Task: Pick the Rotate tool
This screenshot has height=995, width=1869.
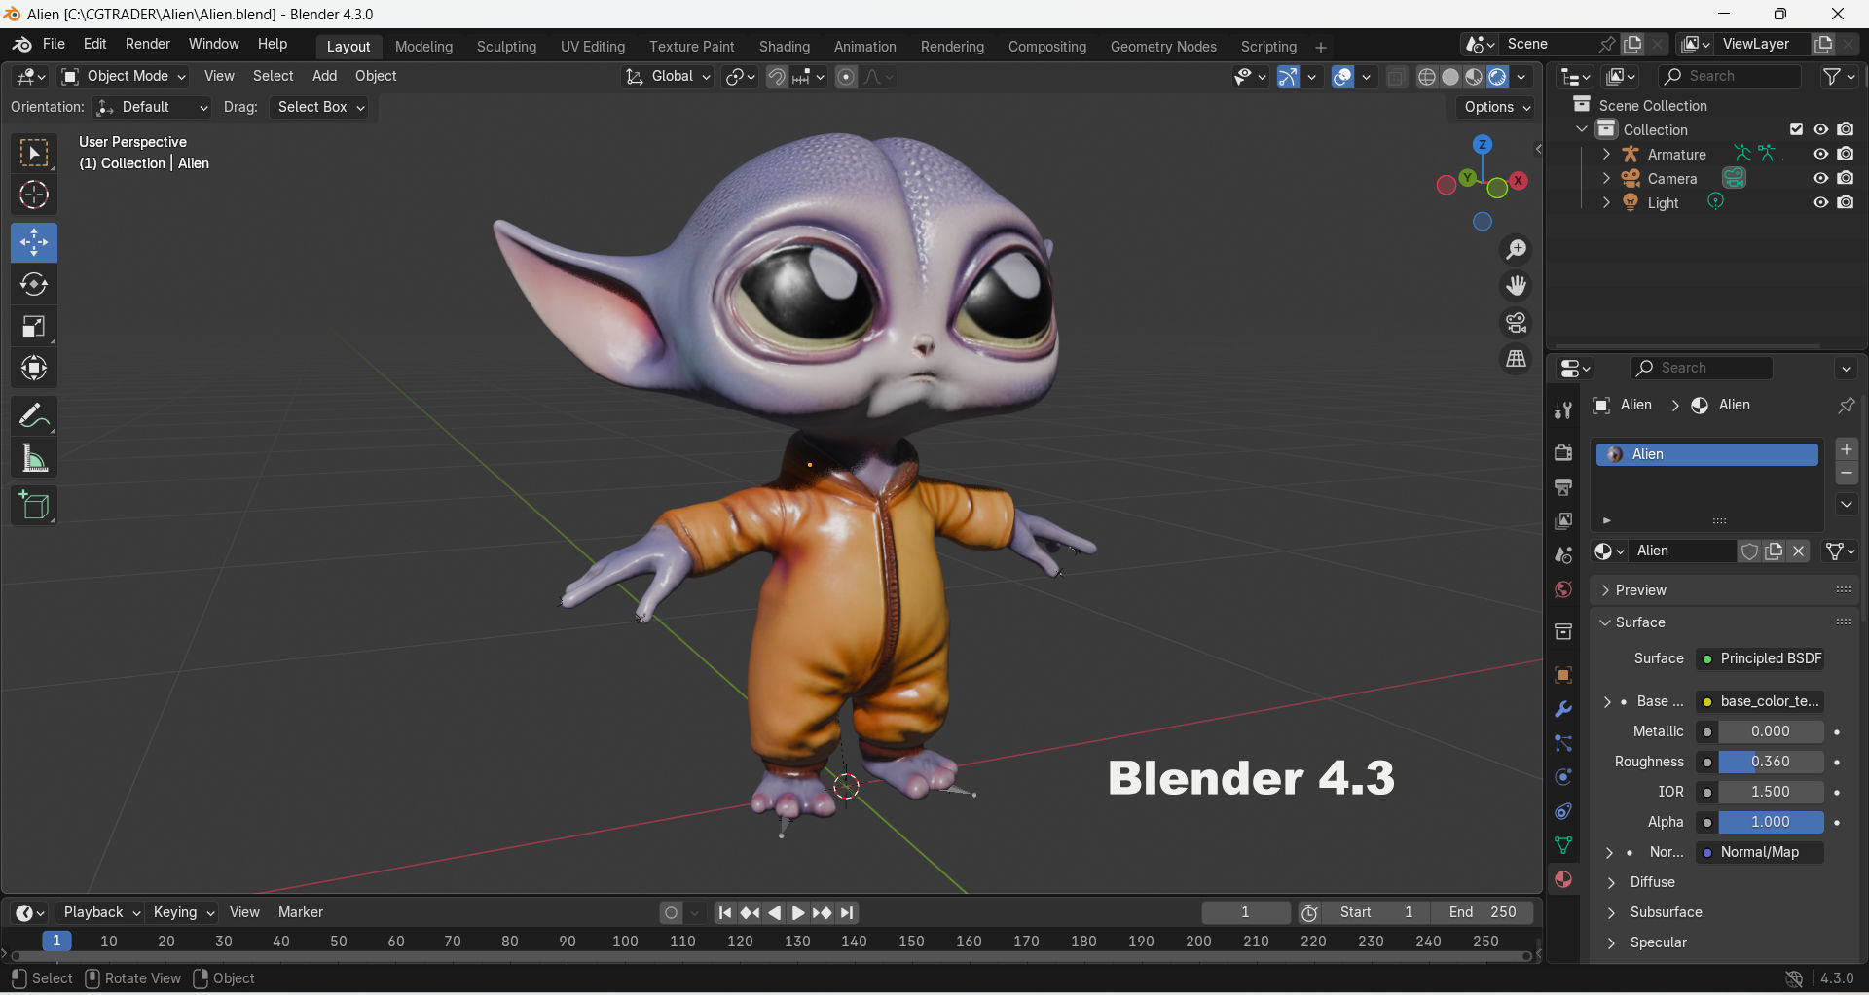Action: click(34, 284)
